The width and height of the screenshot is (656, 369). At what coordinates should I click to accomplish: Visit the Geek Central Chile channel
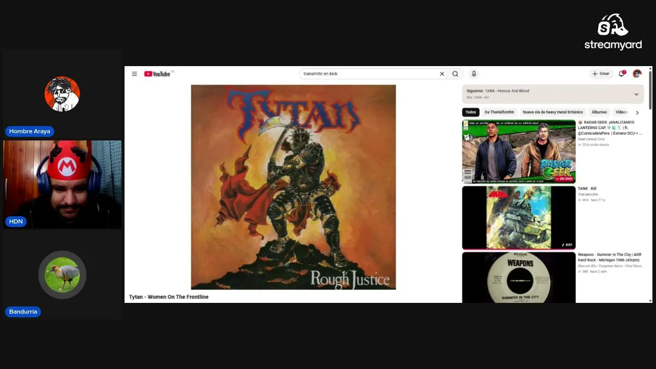coord(591,139)
